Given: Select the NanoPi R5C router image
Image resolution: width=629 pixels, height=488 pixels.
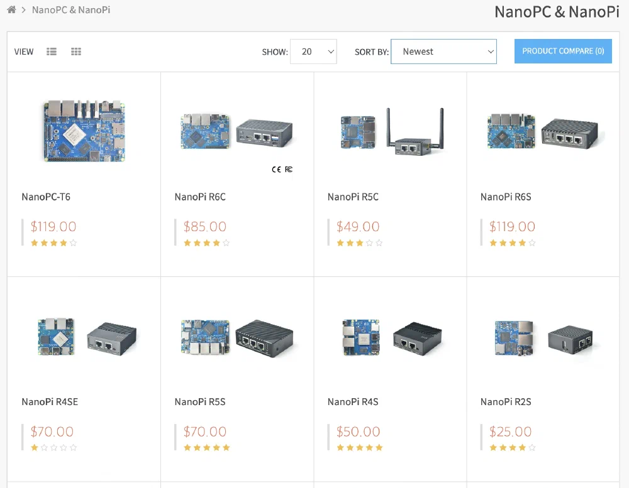Looking at the screenshot, I should [x=390, y=132].
